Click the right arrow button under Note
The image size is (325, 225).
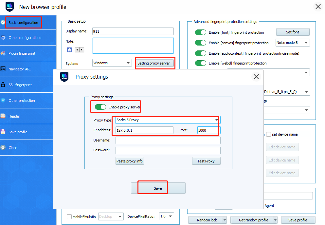[81, 50]
